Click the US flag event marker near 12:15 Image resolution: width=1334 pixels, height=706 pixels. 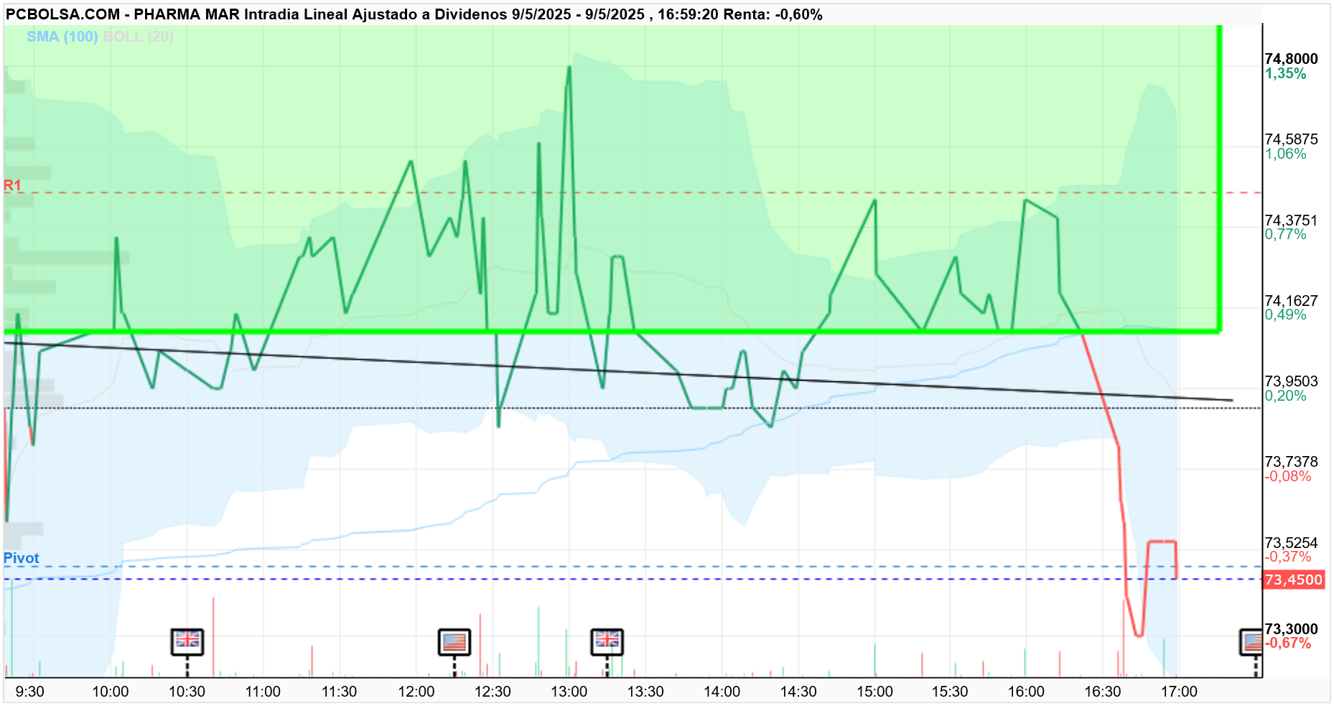pyautogui.click(x=454, y=641)
